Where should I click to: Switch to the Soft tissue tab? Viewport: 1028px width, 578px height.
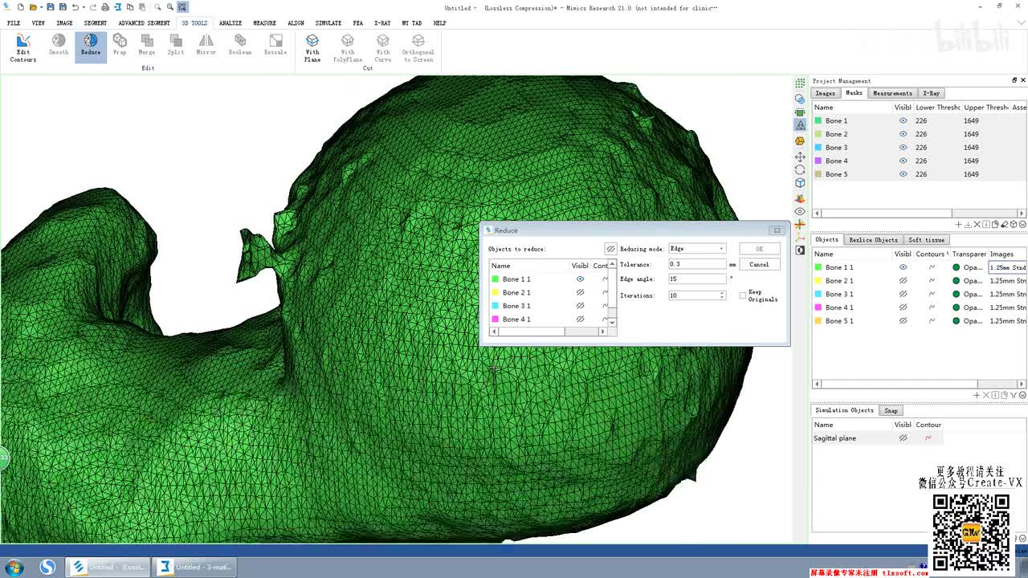[x=926, y=240]
